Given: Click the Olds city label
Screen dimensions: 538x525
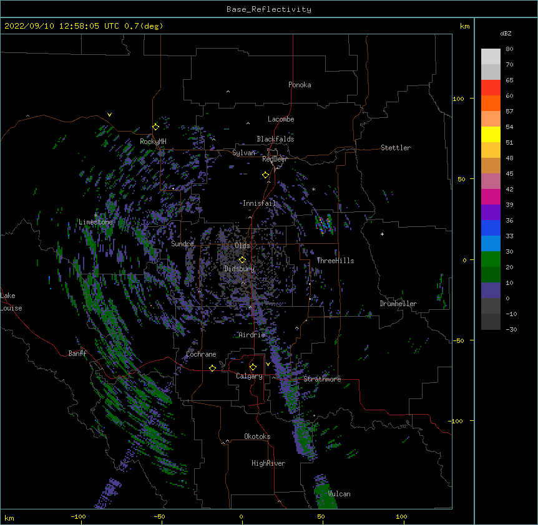Looking at the screenshot, I should click(x=242, y=246).
